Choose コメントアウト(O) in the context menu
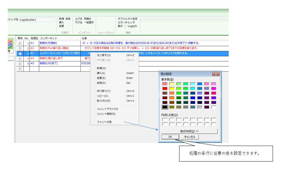This screenshot has width=291, height=174. [x=115, y=109]
